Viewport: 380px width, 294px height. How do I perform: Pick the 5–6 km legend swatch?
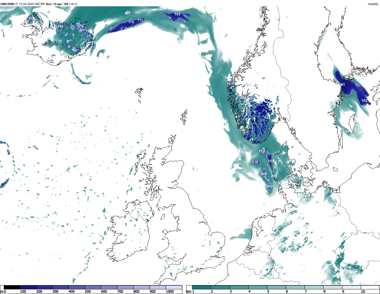click(x=276, y=287)
